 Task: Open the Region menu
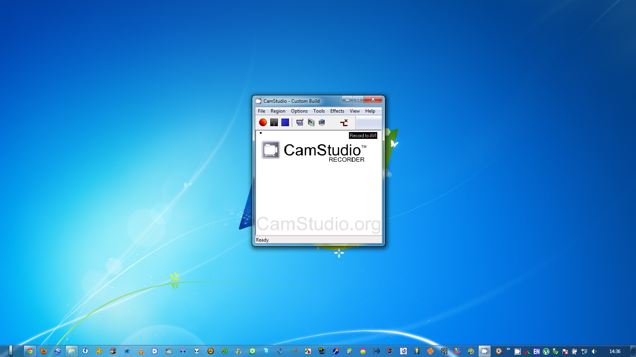(x=278, y=111)
